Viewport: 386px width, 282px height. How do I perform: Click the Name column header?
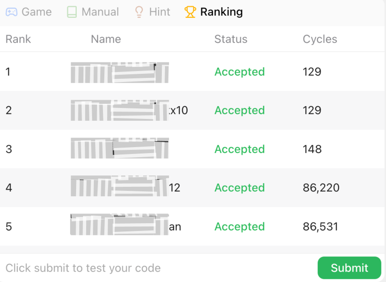106,39
